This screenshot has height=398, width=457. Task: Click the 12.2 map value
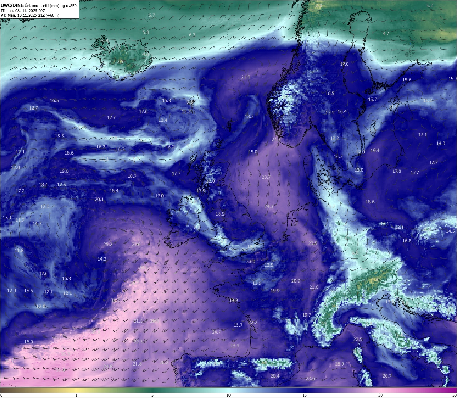click(335, 138)
